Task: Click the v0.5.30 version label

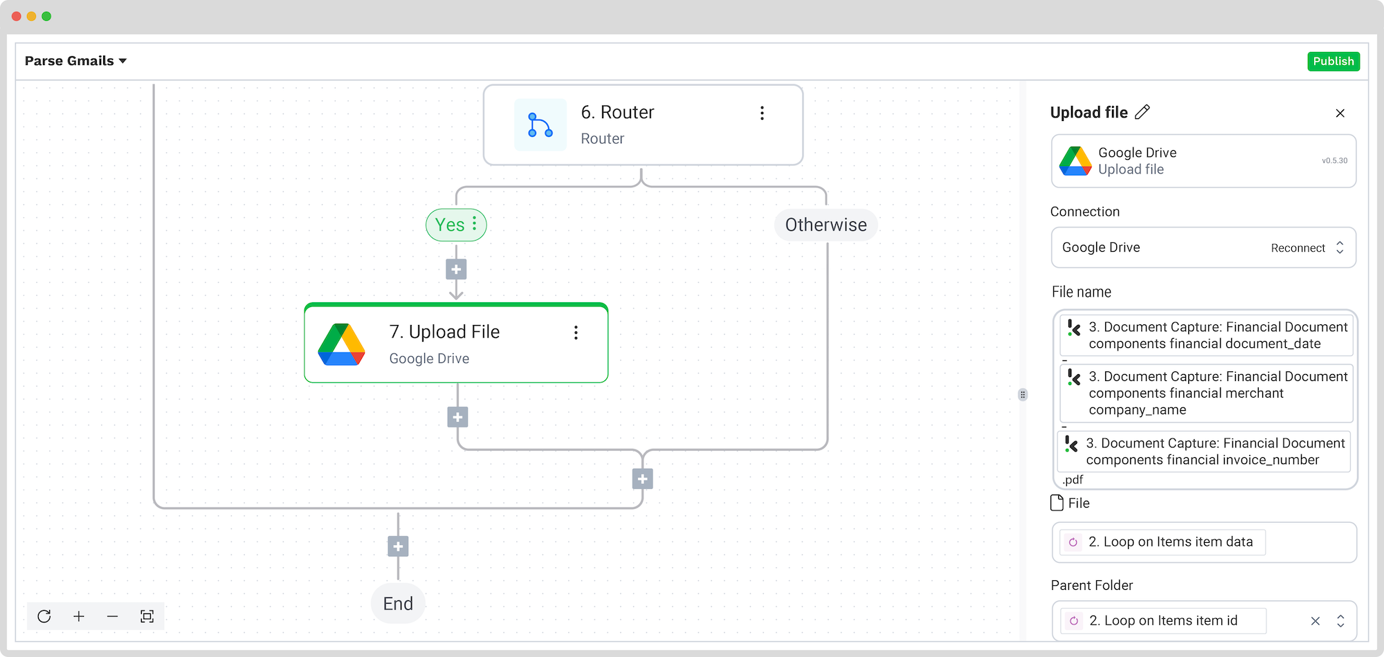Action: 1334,160
